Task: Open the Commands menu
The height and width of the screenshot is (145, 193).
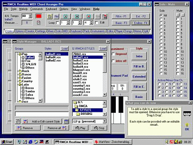Action: [37, 9]
